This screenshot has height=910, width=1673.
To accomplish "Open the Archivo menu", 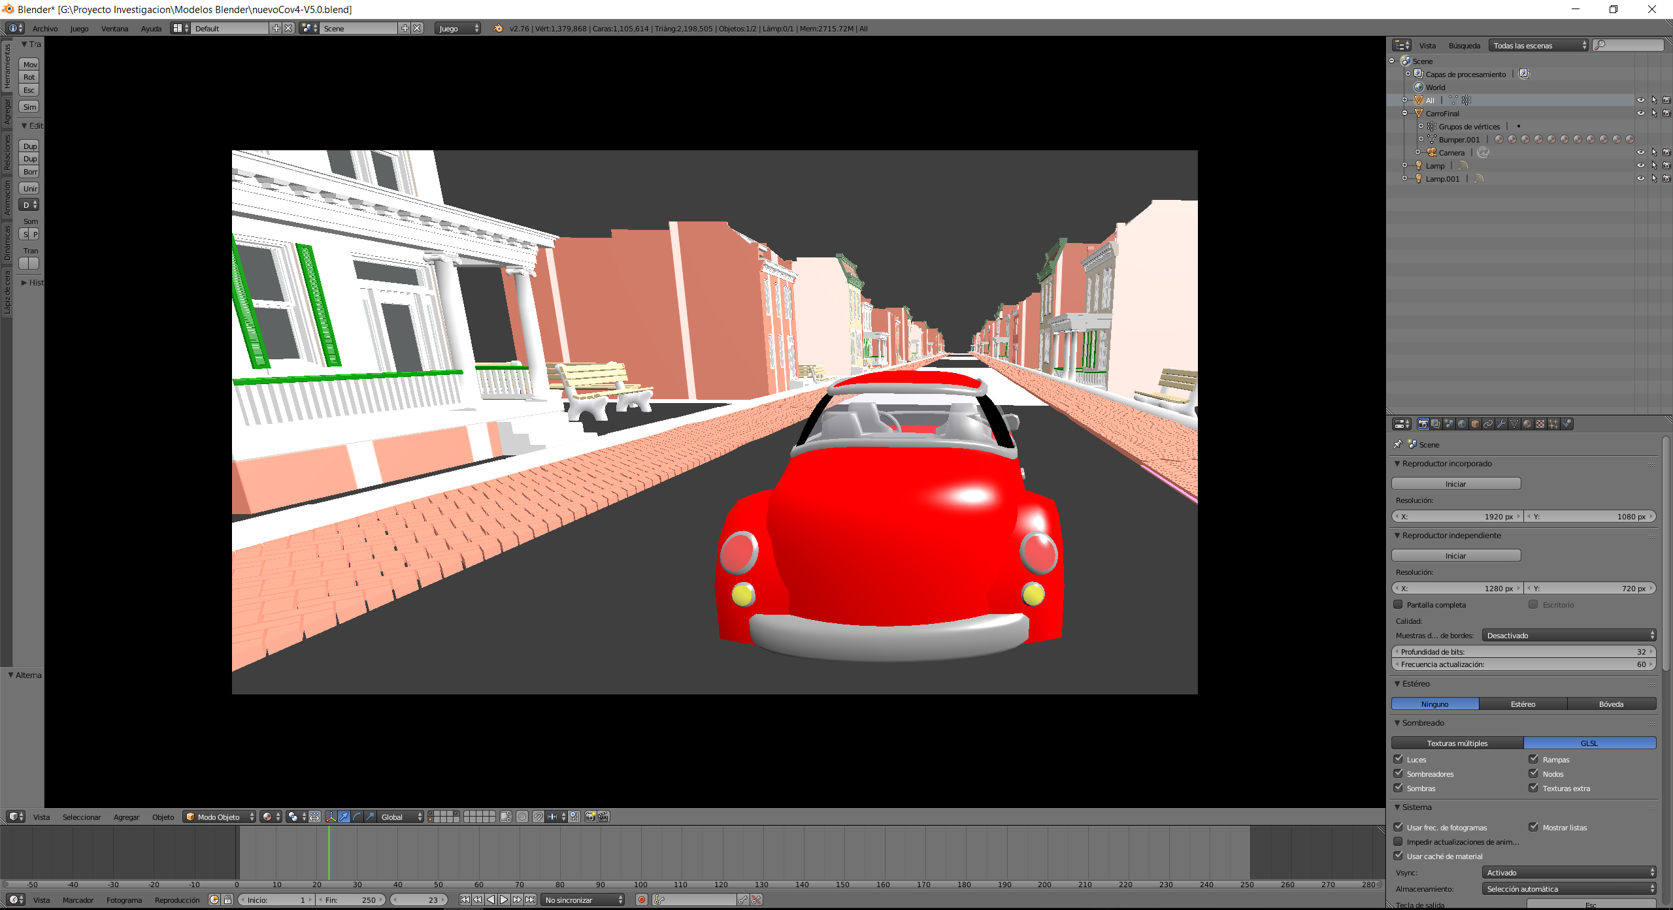I will pyautogui.click(x=45, y=28).
